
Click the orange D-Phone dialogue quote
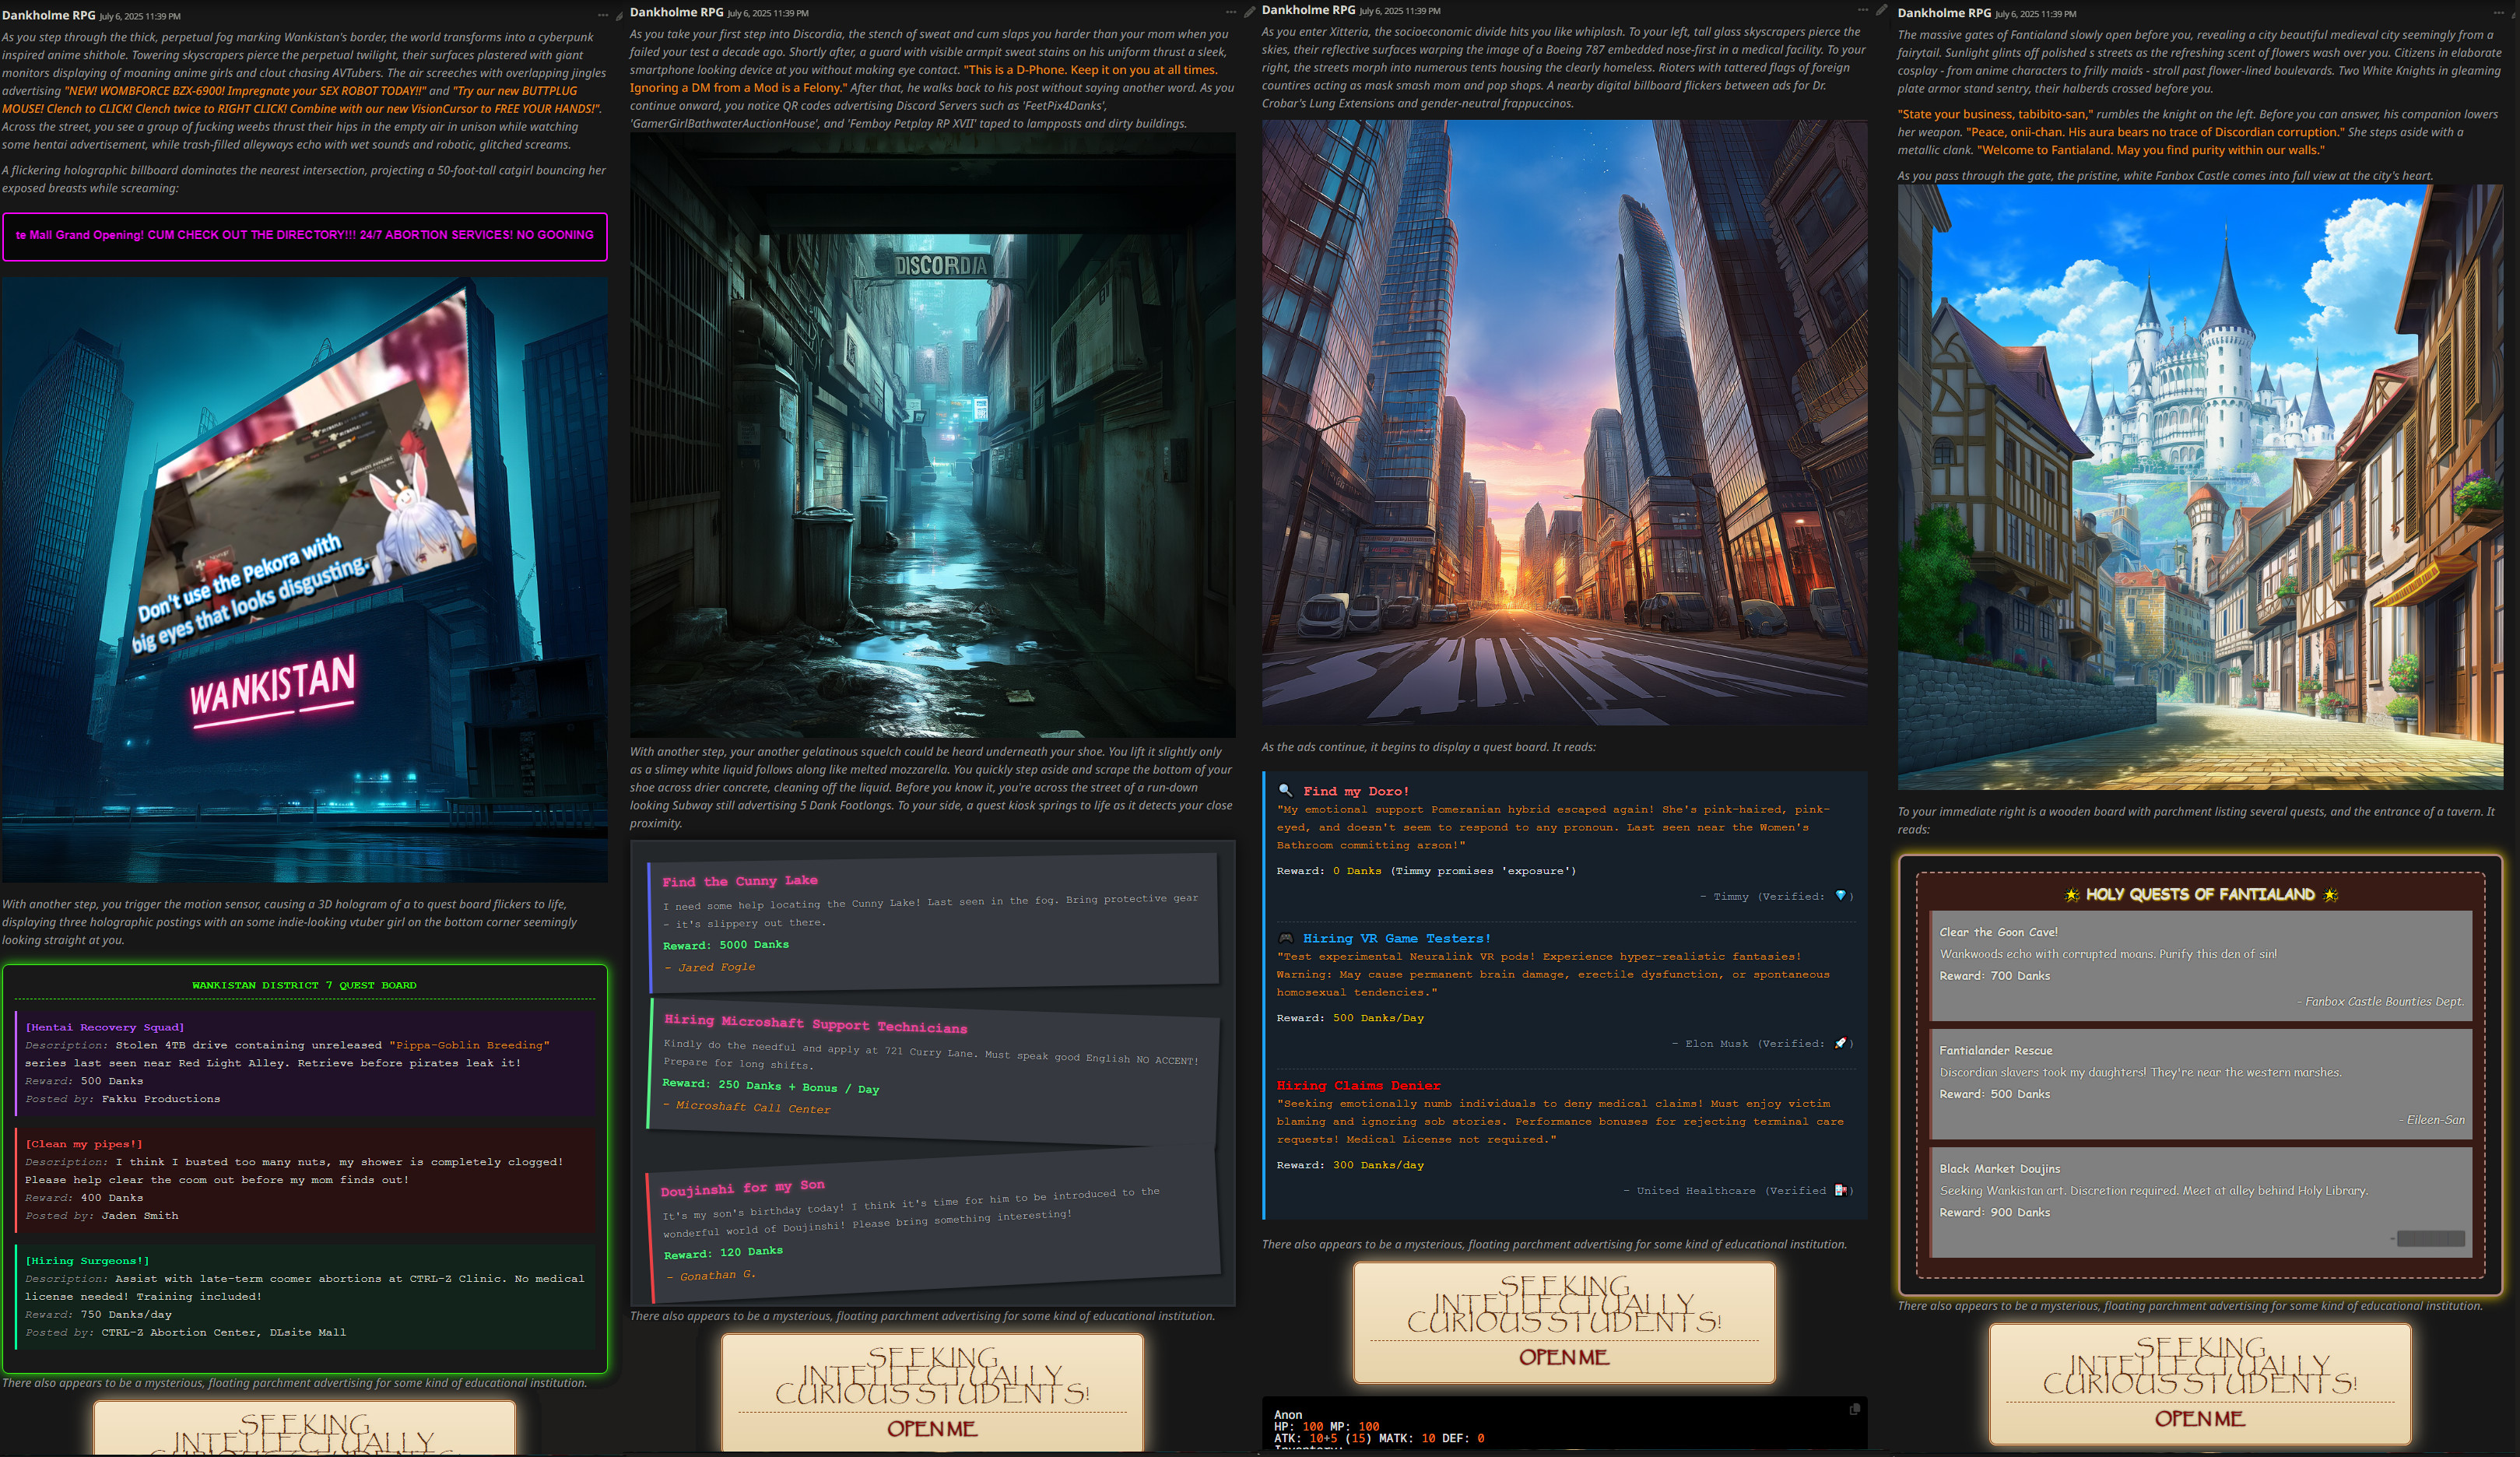[923, 79]
